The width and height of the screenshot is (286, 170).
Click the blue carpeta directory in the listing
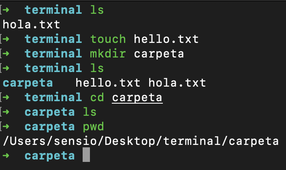[28, 83]
